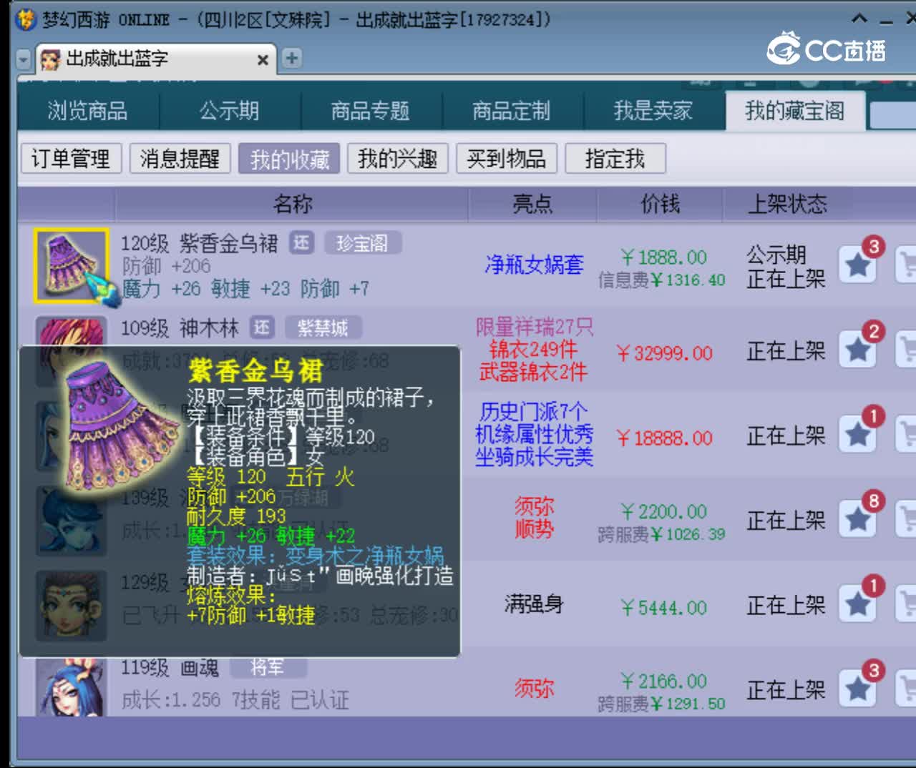Image resolution: width=916 pixels, height=768 pixels.
Task: Sort by 名称 column header
Action: pos(292,205)
